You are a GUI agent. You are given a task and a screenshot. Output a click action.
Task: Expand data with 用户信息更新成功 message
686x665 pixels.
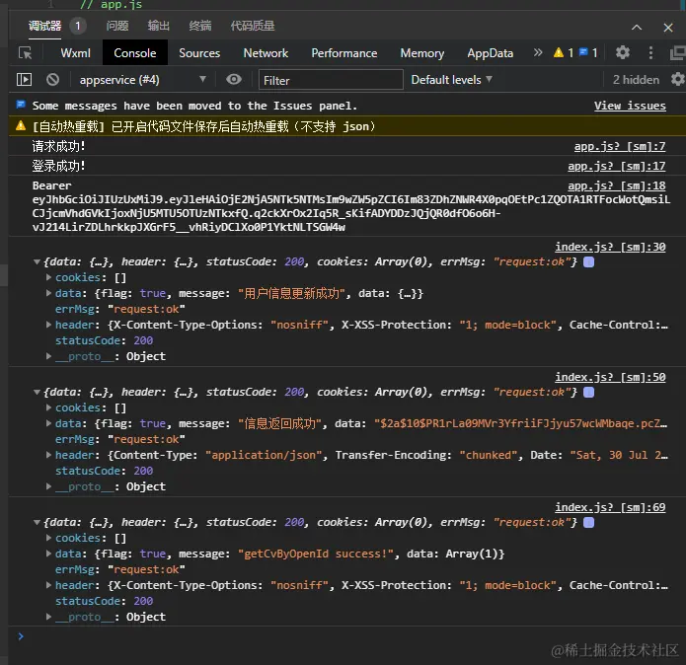[x=48, y=293]
